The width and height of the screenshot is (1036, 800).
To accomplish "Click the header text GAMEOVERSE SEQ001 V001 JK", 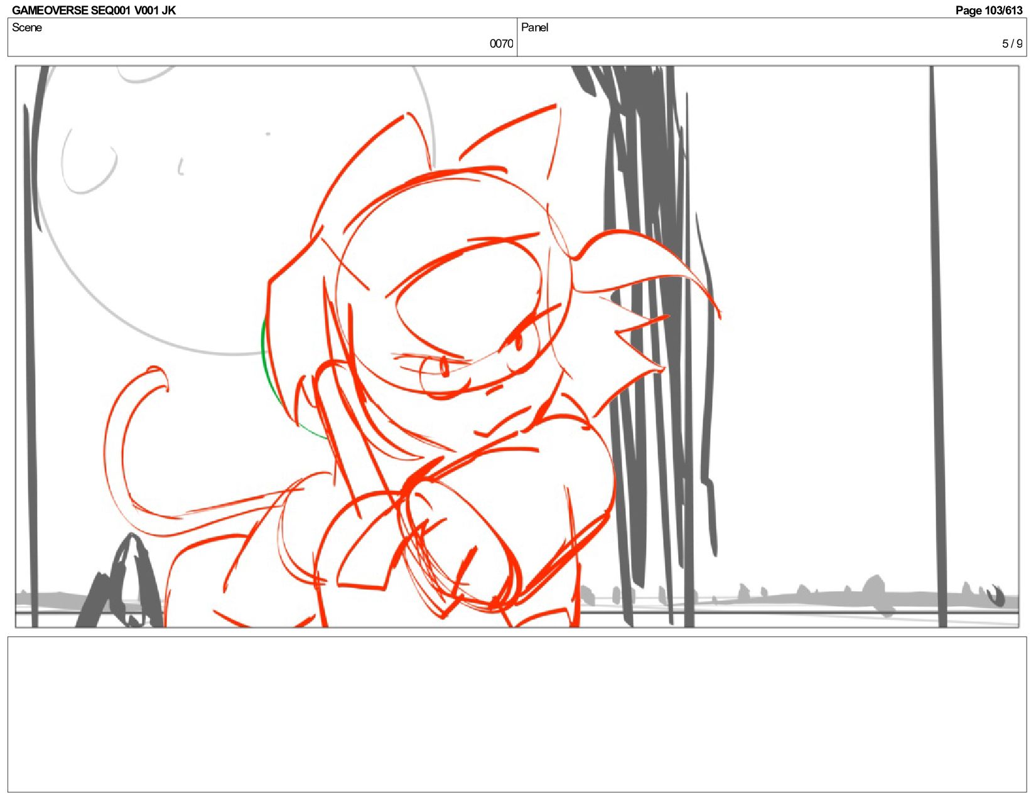I will pyautogui.click(x=94, y=10).
